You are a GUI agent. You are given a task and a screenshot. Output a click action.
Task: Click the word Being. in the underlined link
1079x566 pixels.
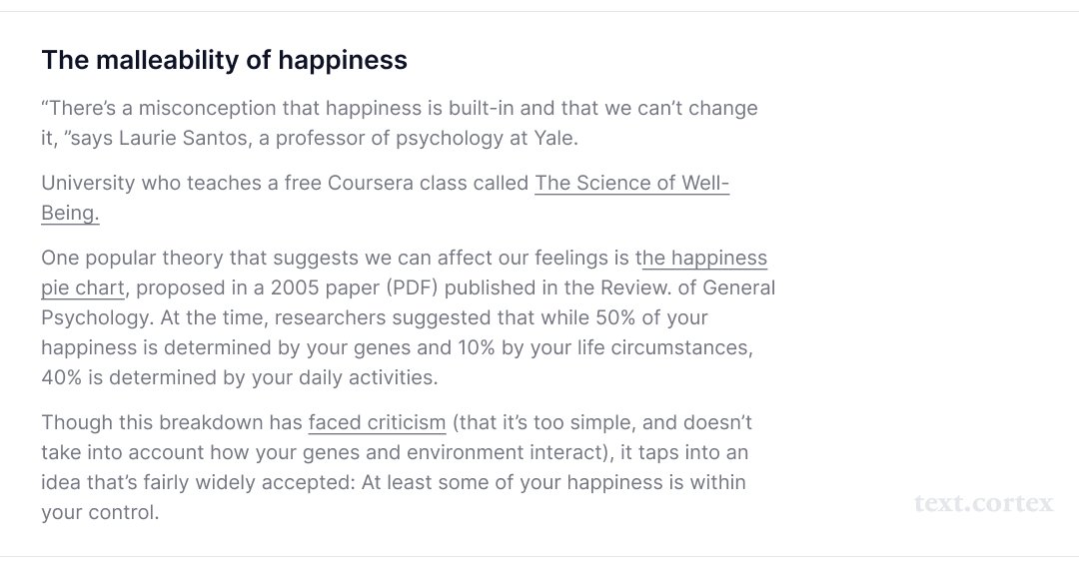tap(70, 214)
